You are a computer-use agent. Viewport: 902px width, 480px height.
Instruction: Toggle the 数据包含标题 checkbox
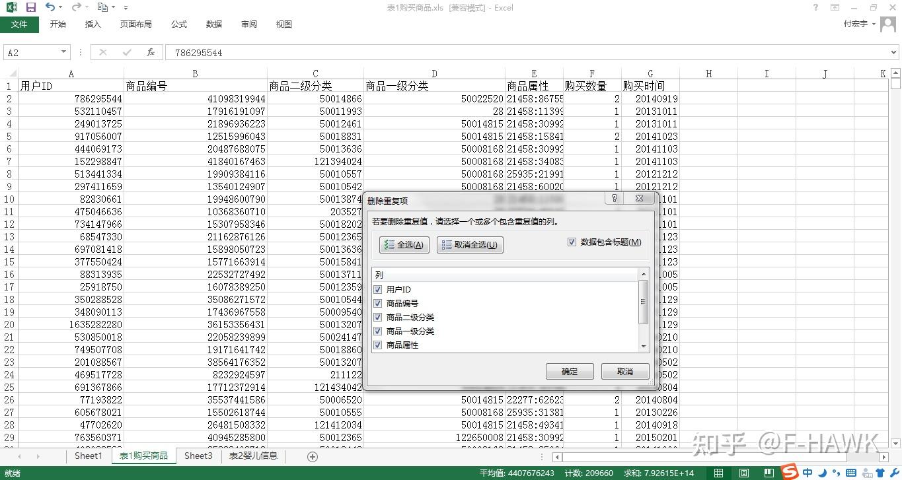[x=572, y=242]
